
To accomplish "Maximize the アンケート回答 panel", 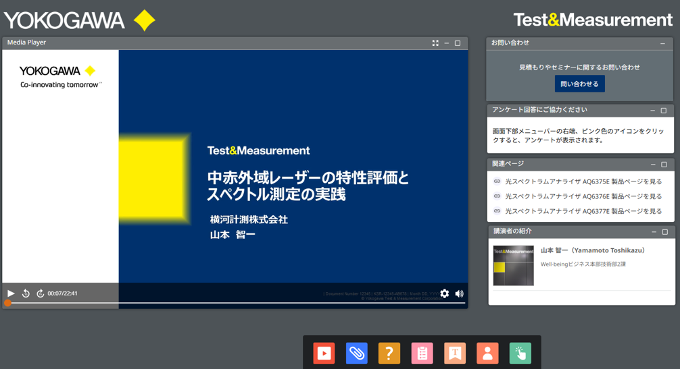I will (664, 111).
